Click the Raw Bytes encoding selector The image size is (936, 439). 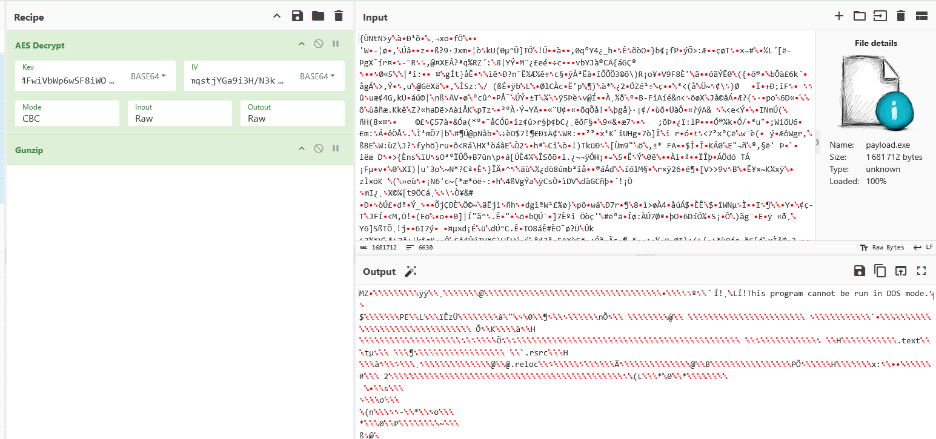pyautogui.click(x=882, y=248)
